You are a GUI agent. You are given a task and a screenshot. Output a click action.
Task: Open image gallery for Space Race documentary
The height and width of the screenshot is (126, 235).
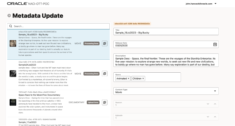point(105,103)
